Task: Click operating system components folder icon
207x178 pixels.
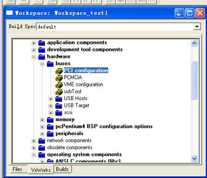Action: click(42, 155)
